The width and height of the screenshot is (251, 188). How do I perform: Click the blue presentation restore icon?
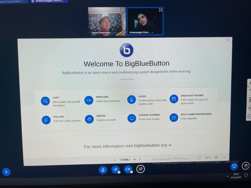[x=234, y=166]
